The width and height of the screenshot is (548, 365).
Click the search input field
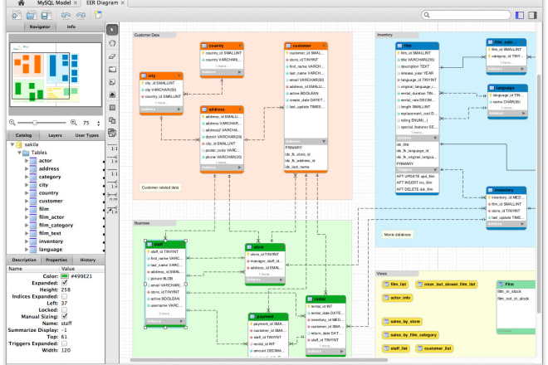466,15
